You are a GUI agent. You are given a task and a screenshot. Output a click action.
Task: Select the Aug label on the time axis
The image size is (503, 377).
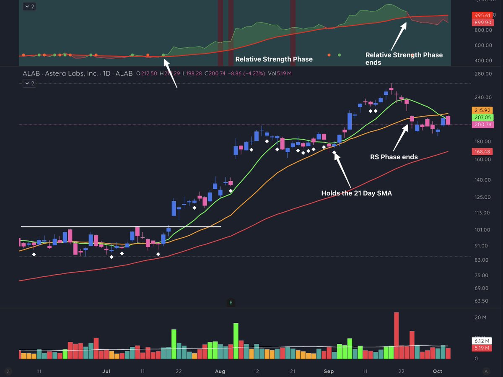click(220, 372)
